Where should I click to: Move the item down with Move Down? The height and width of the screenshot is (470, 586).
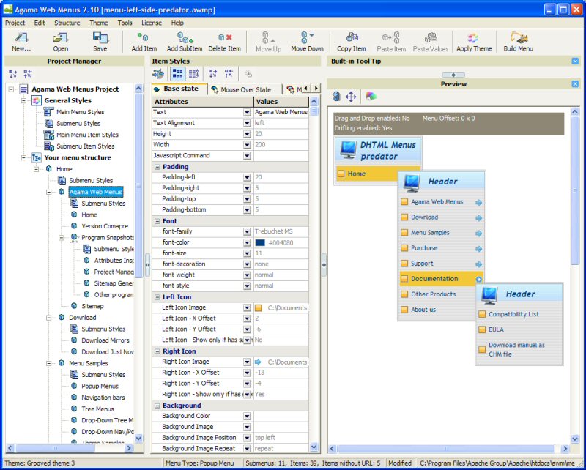pos(307,42)
